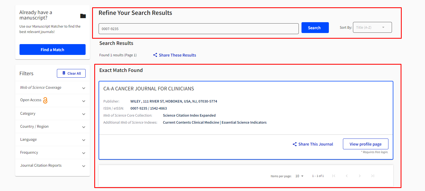Expand the Web of Science Coverage filter
The image size is (425, 191).
click(x=84, y=88)
